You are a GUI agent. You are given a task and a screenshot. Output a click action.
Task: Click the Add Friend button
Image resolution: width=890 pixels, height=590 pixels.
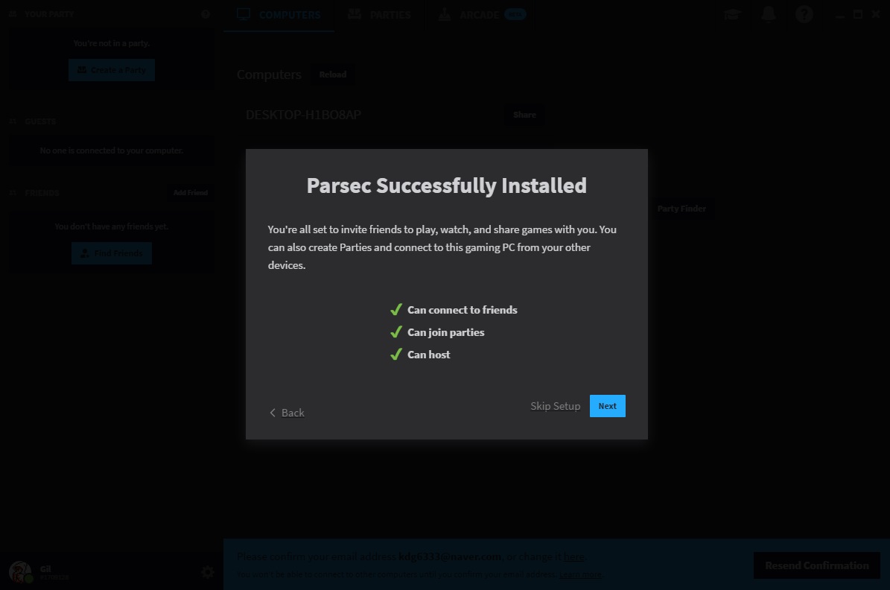(190, 193)
